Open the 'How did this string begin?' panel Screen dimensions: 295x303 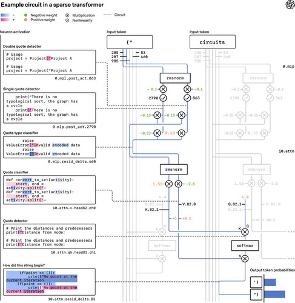point(50,282)
